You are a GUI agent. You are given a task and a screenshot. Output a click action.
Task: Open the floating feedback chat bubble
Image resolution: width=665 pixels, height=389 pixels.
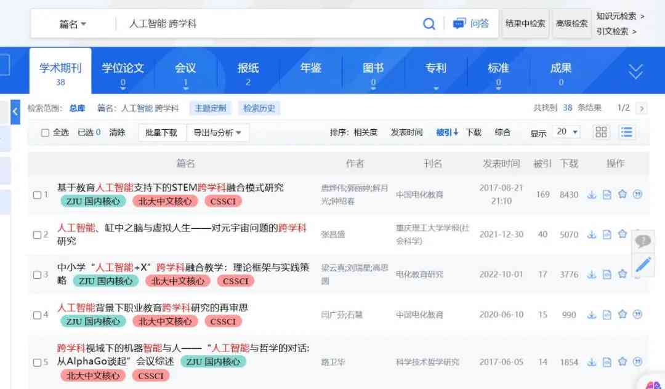643,241
